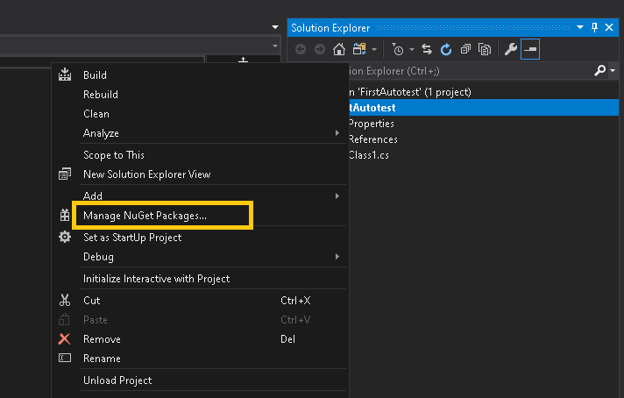The height and width of the screenshot is (398, 624).
Task: Click the solution and folder view switch icon
Action: click(x=360, y=49)
